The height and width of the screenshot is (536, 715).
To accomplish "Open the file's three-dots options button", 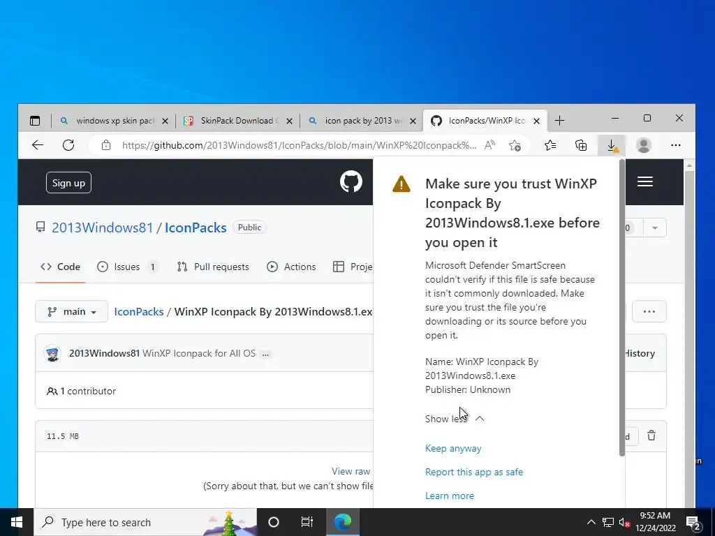I will (649, 312).
